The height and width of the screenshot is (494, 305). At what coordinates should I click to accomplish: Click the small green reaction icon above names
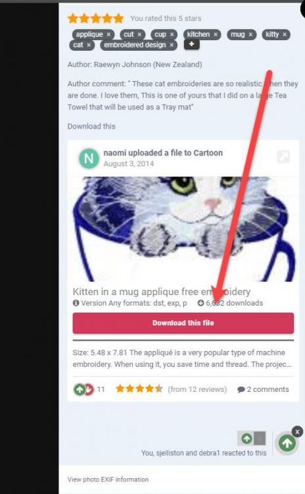[x=246, y=438]
